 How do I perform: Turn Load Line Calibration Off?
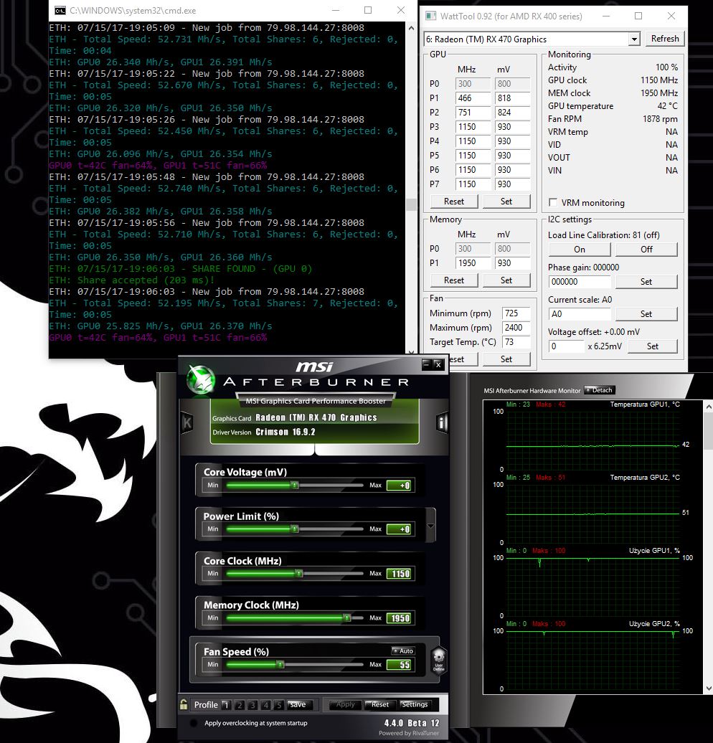click(x=646, y=250)
